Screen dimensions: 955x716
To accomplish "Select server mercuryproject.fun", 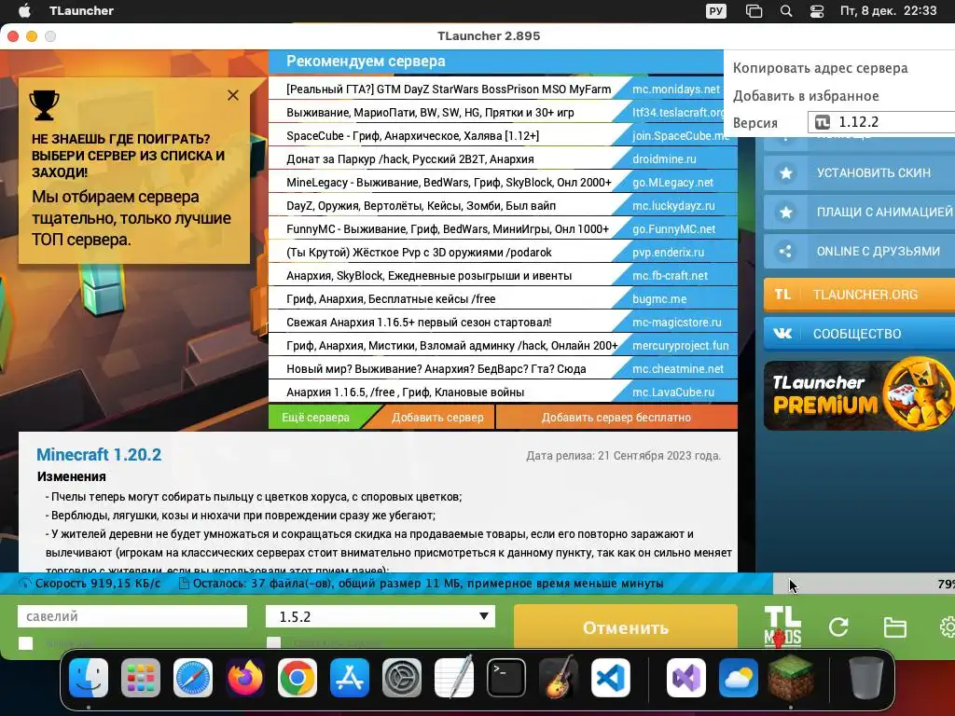I will (x=680, y=346).
